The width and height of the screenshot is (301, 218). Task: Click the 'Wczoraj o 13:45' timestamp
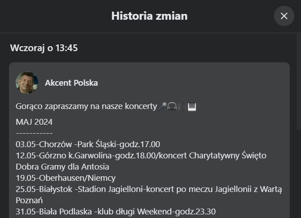(x=44, y=48)
